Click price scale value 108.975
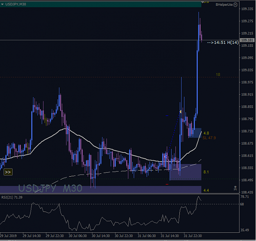The width and height of the screenshot is (256, 241). click(x=247, y=82)
